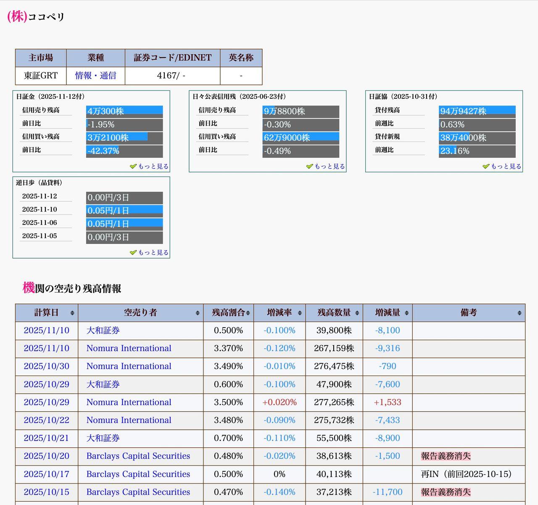Sort by 備考 column sort arrows

pos(520,313)
